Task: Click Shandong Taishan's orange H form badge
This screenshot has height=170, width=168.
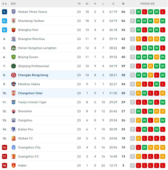Action: coord(156,21)
